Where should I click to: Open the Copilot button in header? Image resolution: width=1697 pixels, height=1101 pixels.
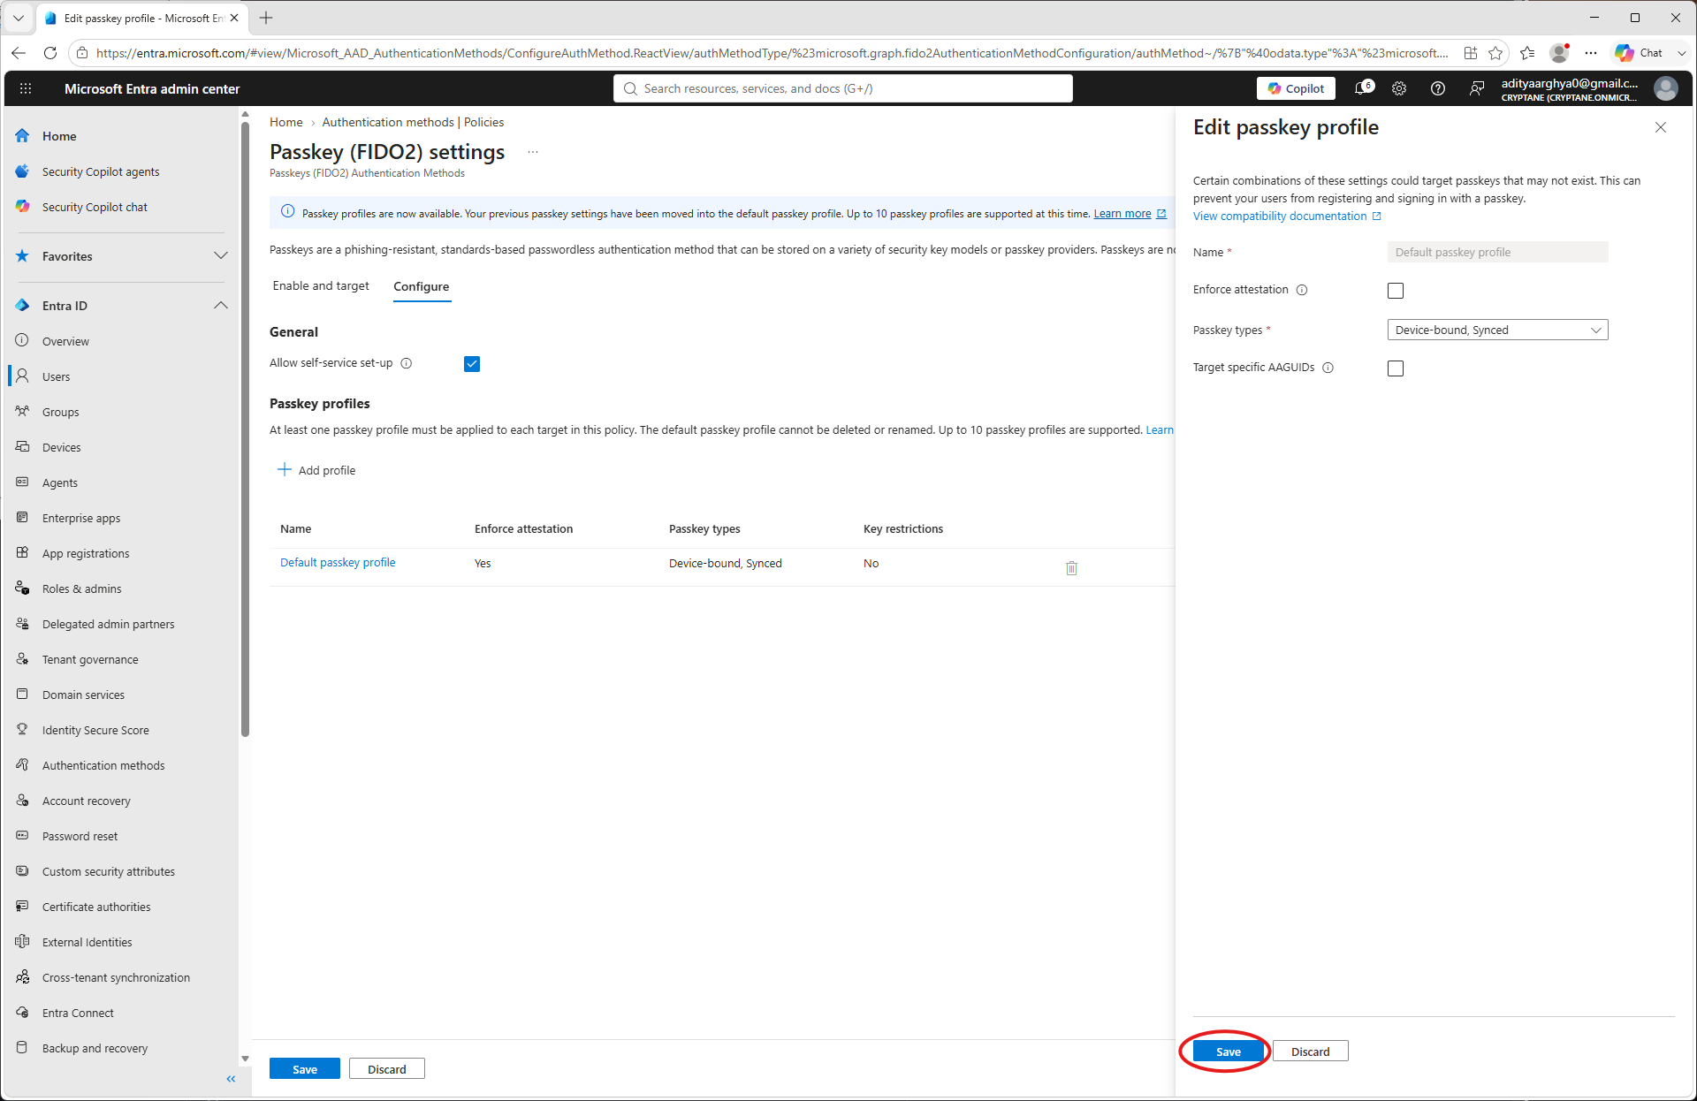1296,88
